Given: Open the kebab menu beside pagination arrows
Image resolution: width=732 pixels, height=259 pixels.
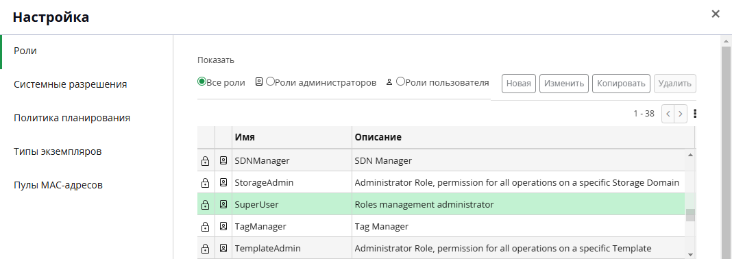Looking at the screenshot, I should [x=695, y=114].
